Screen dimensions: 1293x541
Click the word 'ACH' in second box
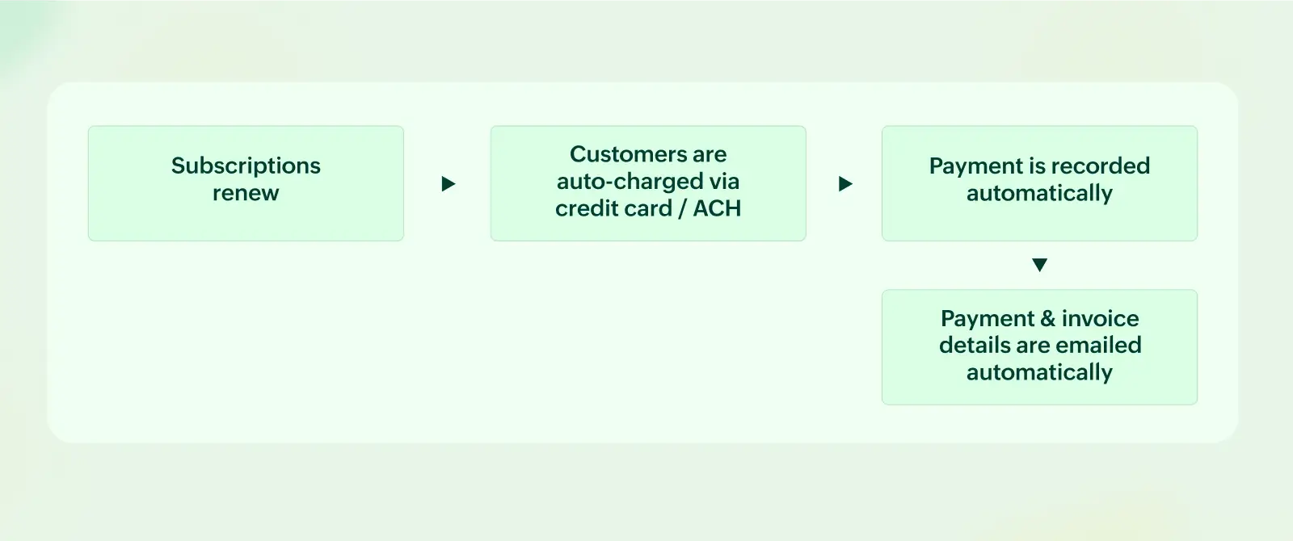point(717,208)
